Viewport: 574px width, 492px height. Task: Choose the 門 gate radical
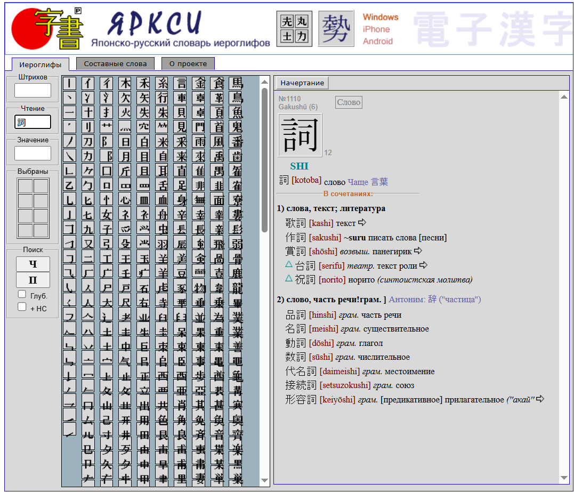pos(199,127)
